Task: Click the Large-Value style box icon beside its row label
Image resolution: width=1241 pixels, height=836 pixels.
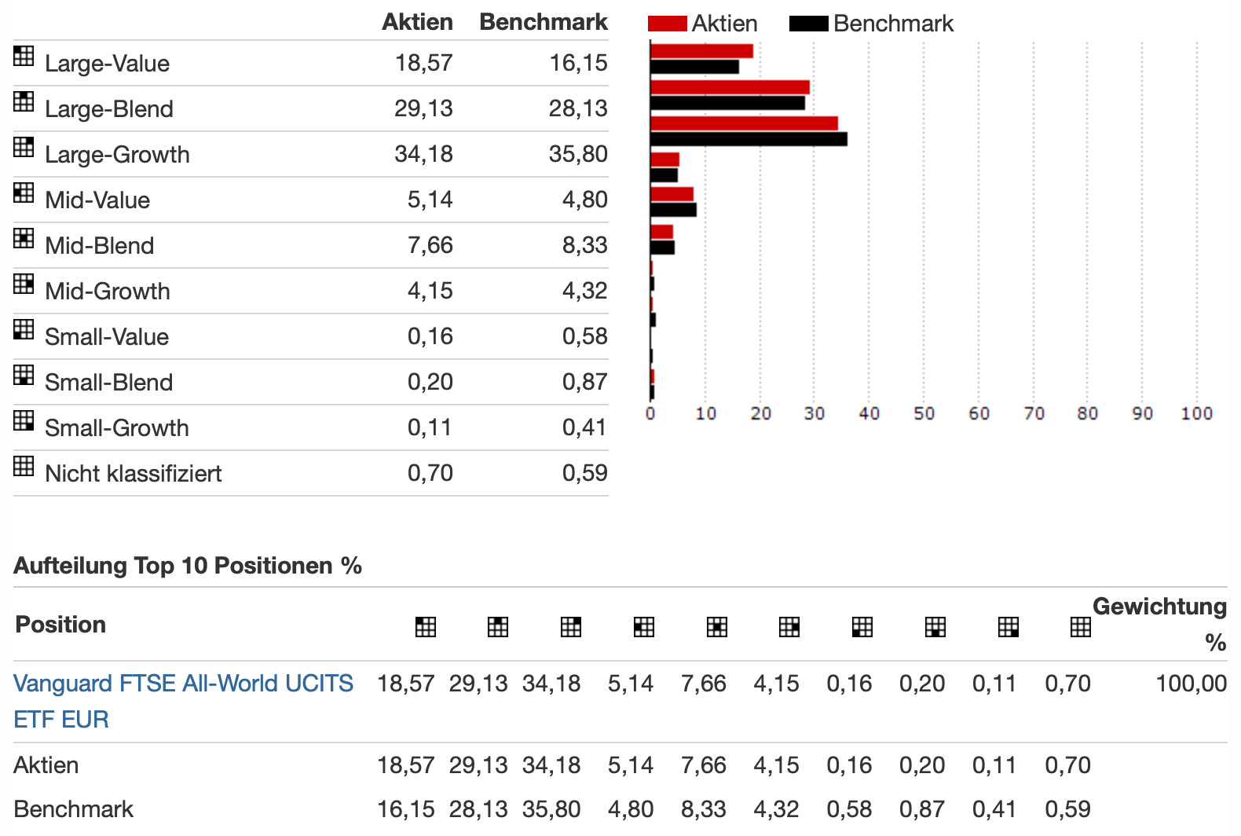Action: 24,56
